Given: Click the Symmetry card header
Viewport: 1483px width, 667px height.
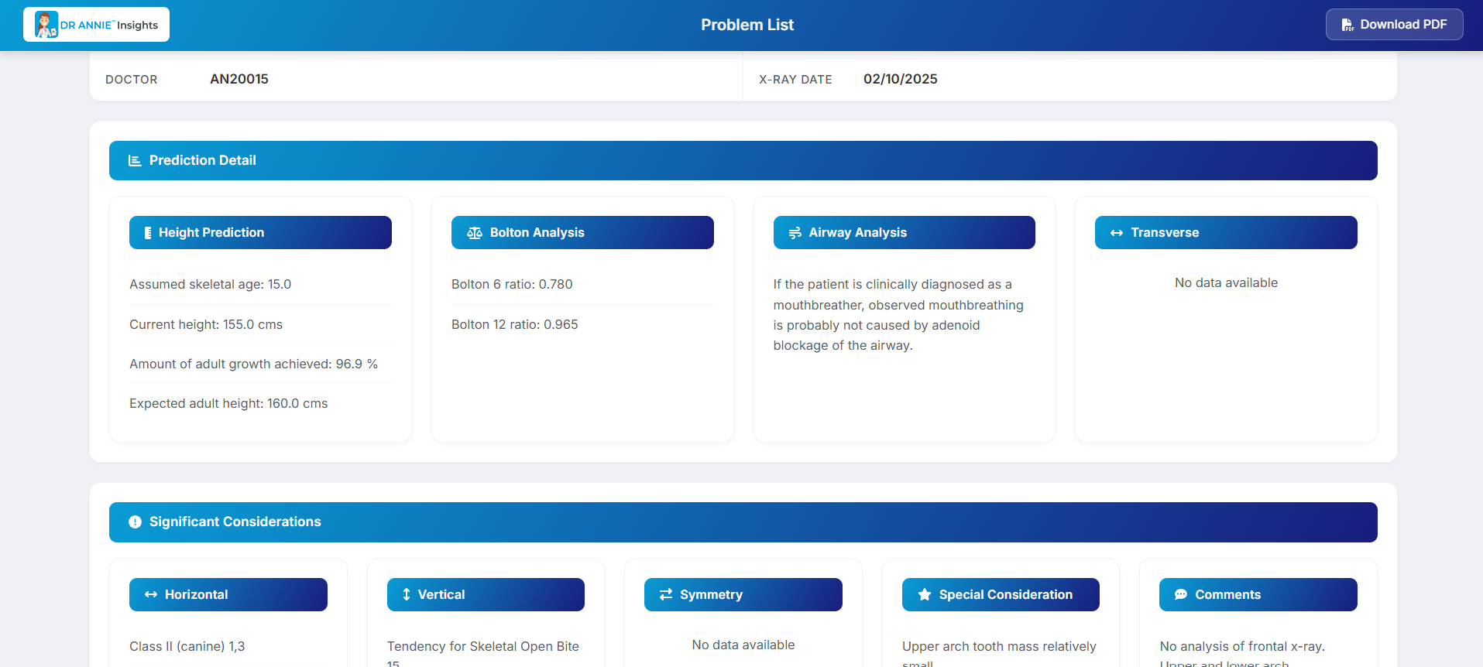Looking at the screenshot, I should [743, 595].
